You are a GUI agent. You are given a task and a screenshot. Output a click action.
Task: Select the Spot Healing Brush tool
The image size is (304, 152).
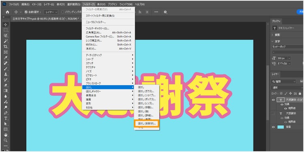6,63
